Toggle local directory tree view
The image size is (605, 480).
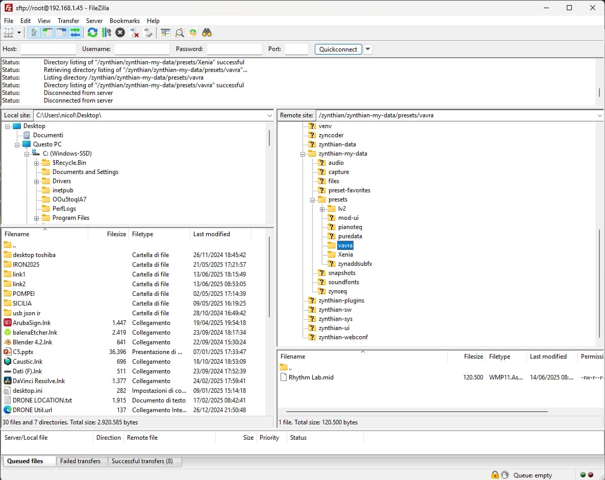coord(47,33)
